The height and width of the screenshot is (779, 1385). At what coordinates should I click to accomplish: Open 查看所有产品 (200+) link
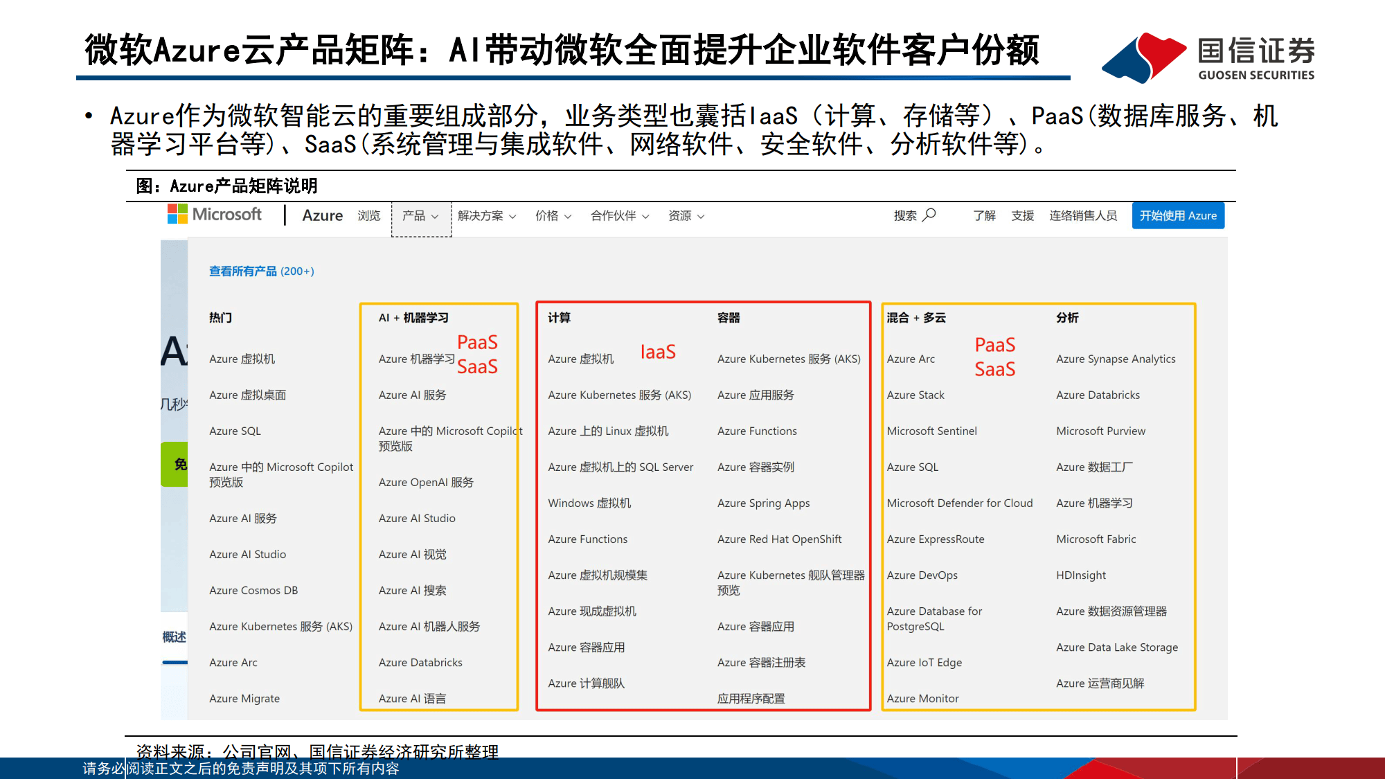pos(262,271)
